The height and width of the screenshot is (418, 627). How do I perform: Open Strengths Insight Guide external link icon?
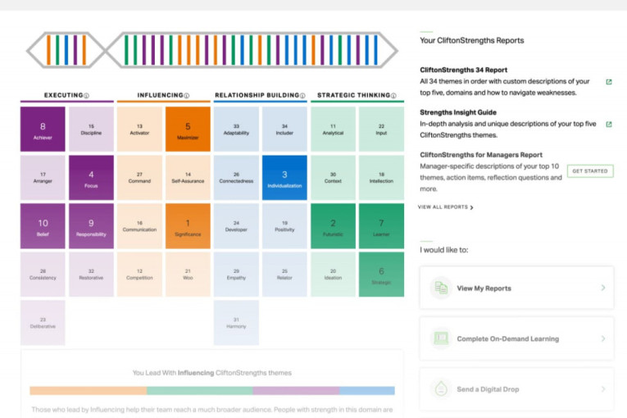pos(608,125)
